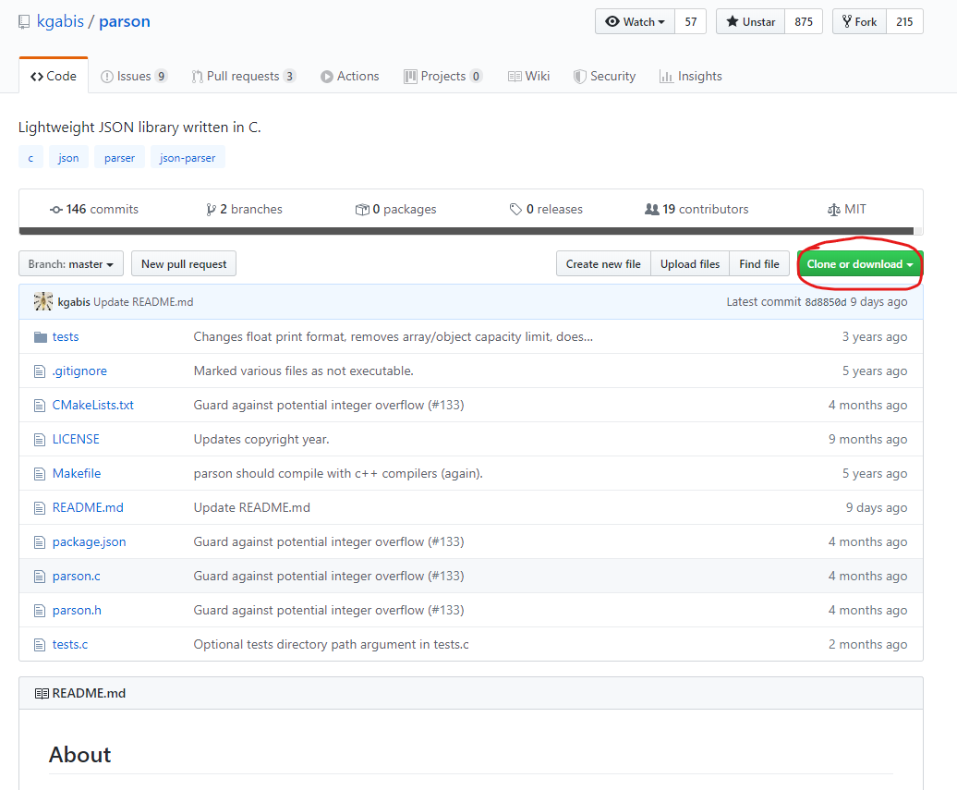Click the Unstar button
This screenshot has height=790, width=957.
751,22
